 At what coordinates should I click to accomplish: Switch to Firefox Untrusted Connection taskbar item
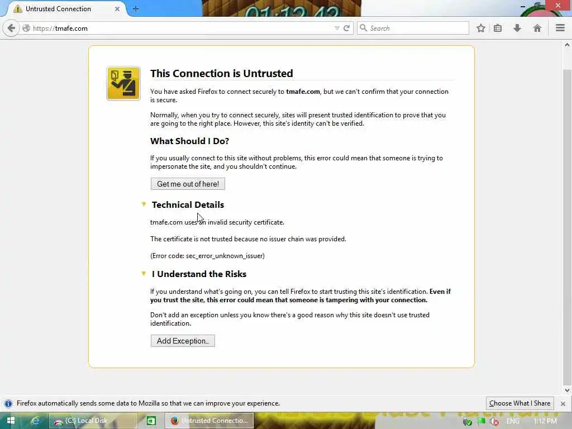coord(209,421)
